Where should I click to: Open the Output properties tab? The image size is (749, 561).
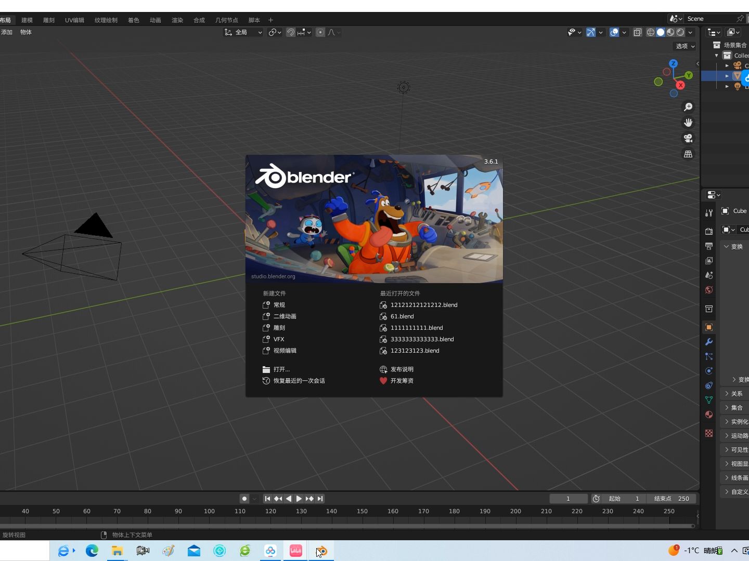click(708, 246)
